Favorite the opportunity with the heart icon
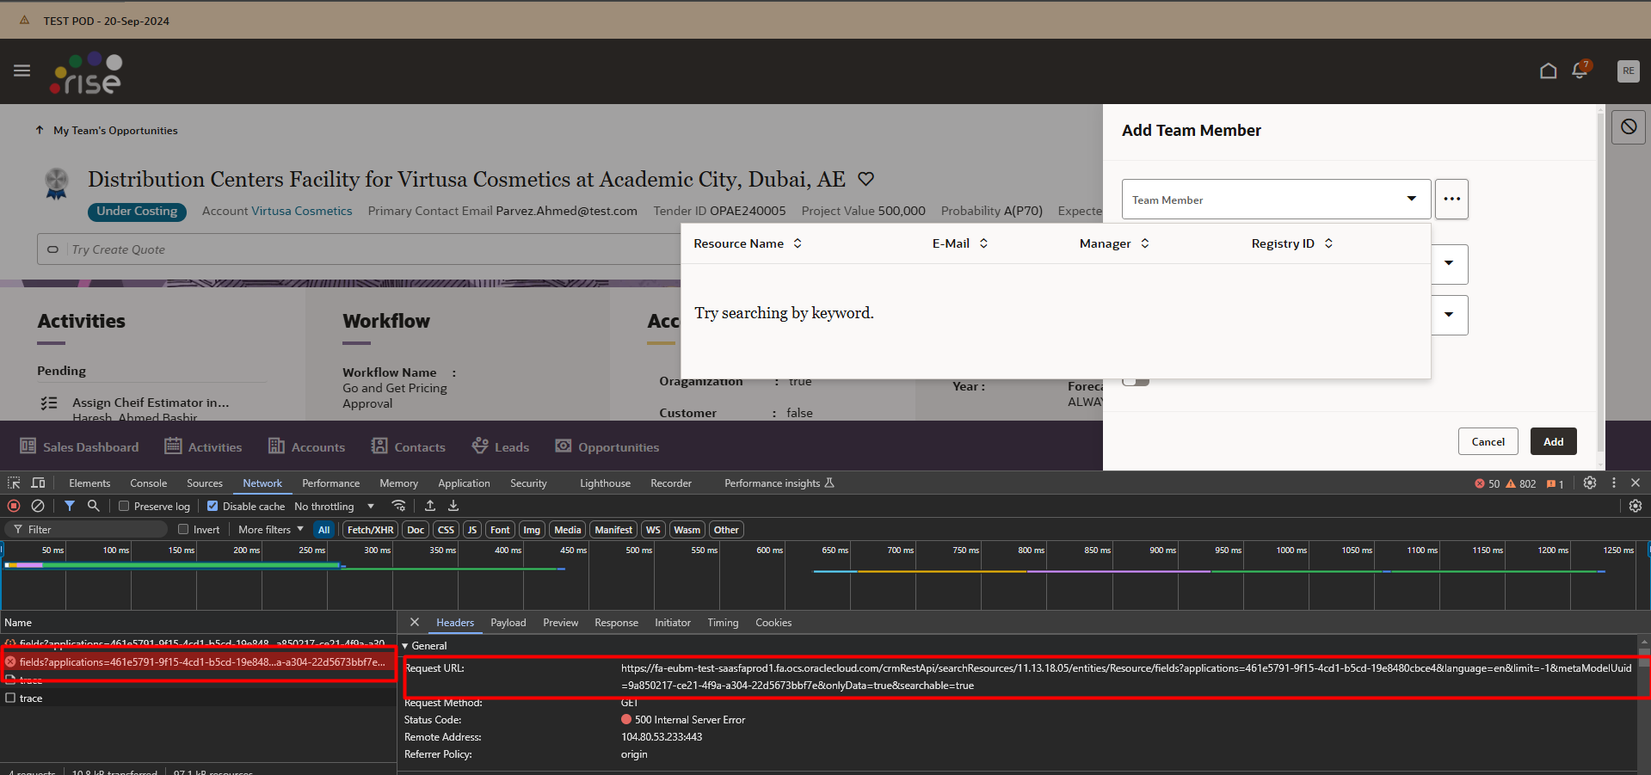Image resolution: width=1651 pixels, height=775 pixels. tap(866, 179)
